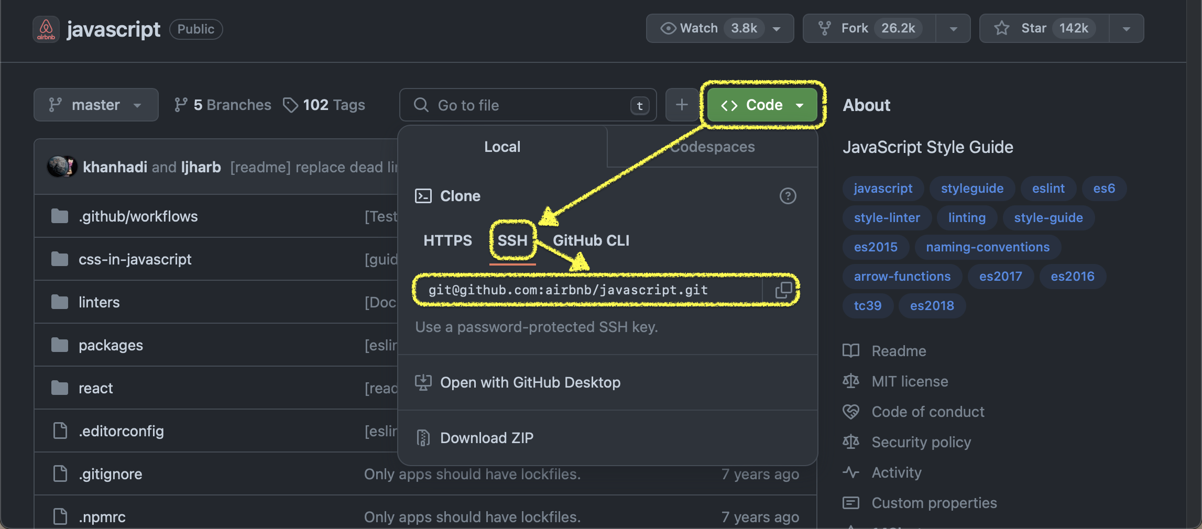This screenshot has width=1202, height=529.
Task: Open the linting topic tag
Action: coord(967,217)
